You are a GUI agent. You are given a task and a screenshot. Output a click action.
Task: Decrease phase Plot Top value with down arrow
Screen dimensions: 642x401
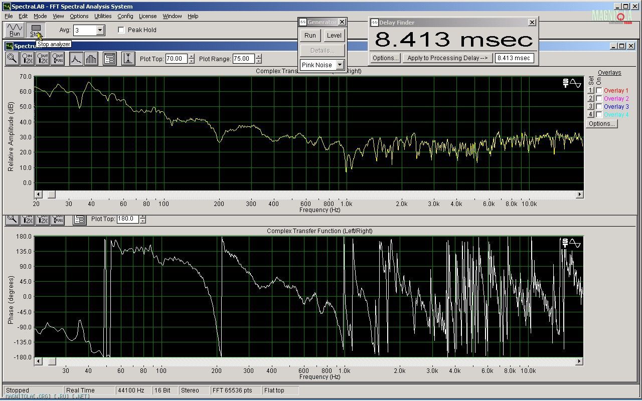click(142, 221)
